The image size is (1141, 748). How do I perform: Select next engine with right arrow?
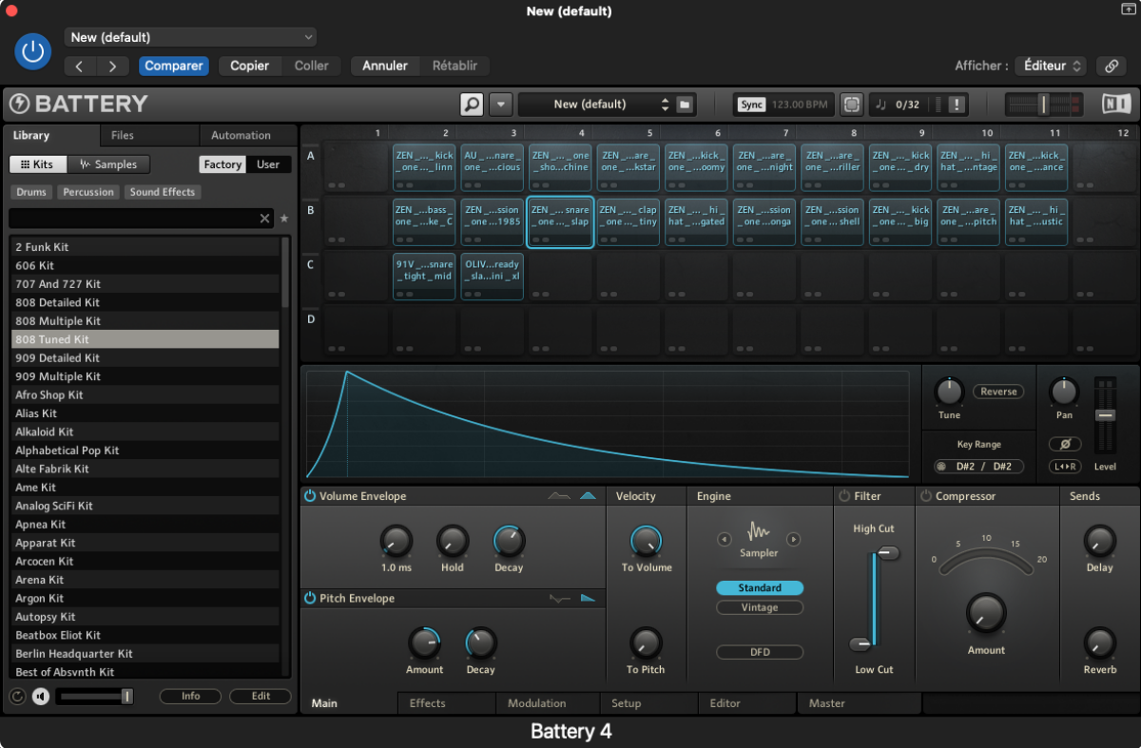(793, 539)
